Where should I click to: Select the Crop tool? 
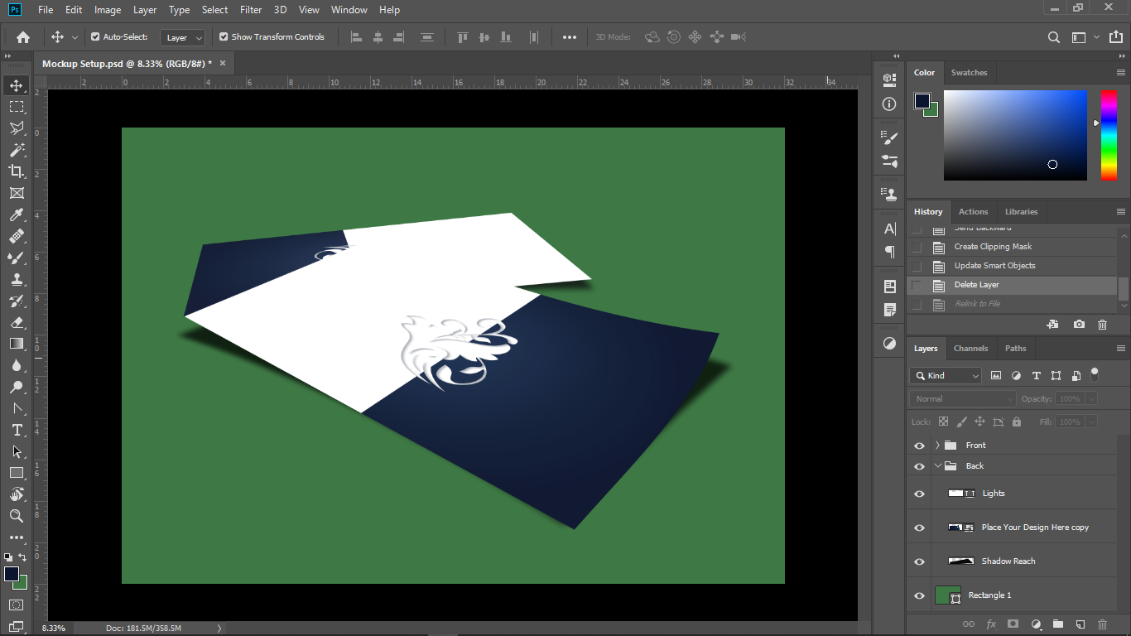[x=17, y=171]
